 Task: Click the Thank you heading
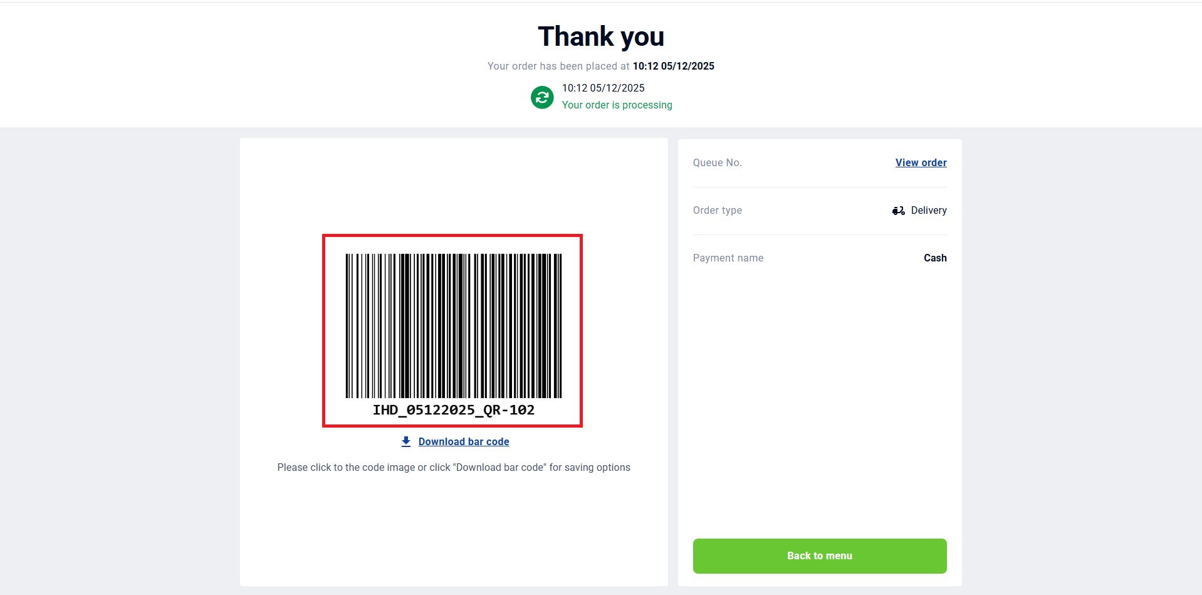click(x=600, y=36)
